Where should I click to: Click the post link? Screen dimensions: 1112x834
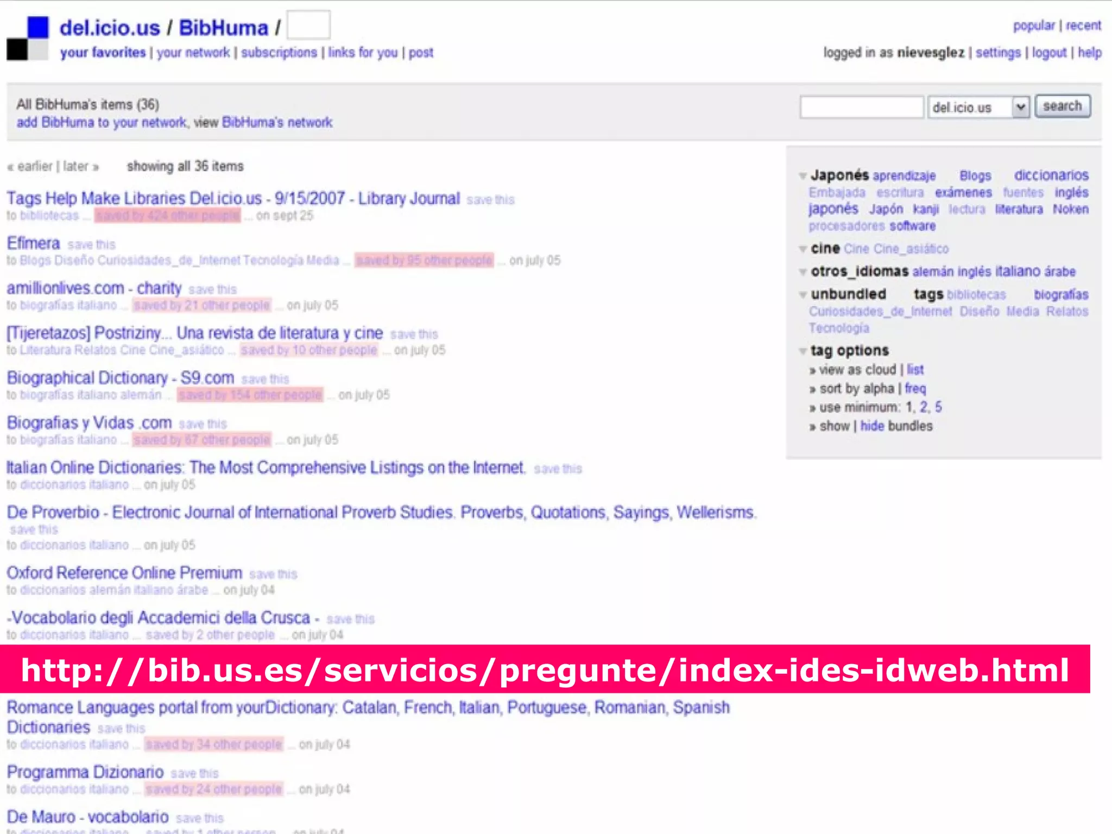click(x=421, y=53)
